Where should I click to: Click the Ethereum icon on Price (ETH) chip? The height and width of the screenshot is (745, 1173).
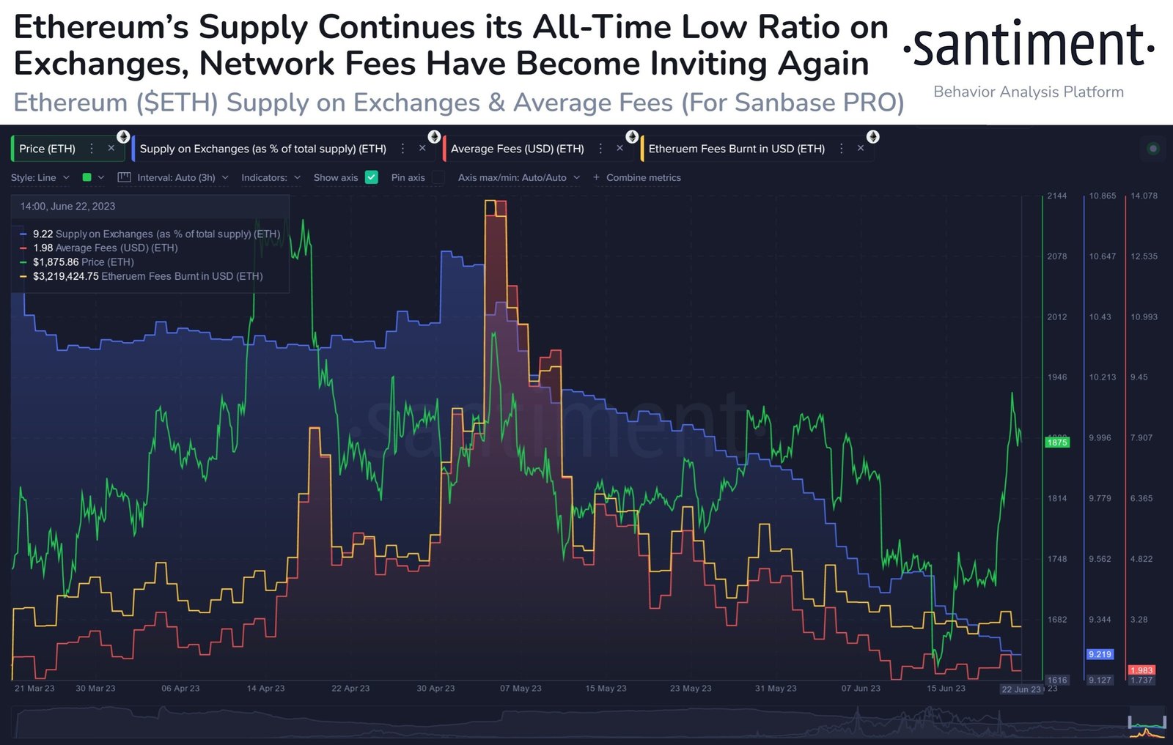click(x=122, y=138)
